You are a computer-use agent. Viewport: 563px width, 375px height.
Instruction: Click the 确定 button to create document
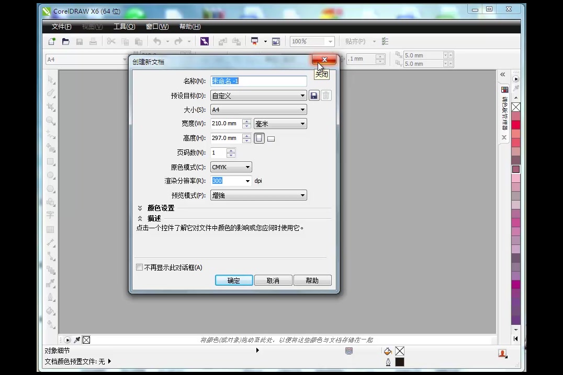pyautogui.click(x=233, y=280)
